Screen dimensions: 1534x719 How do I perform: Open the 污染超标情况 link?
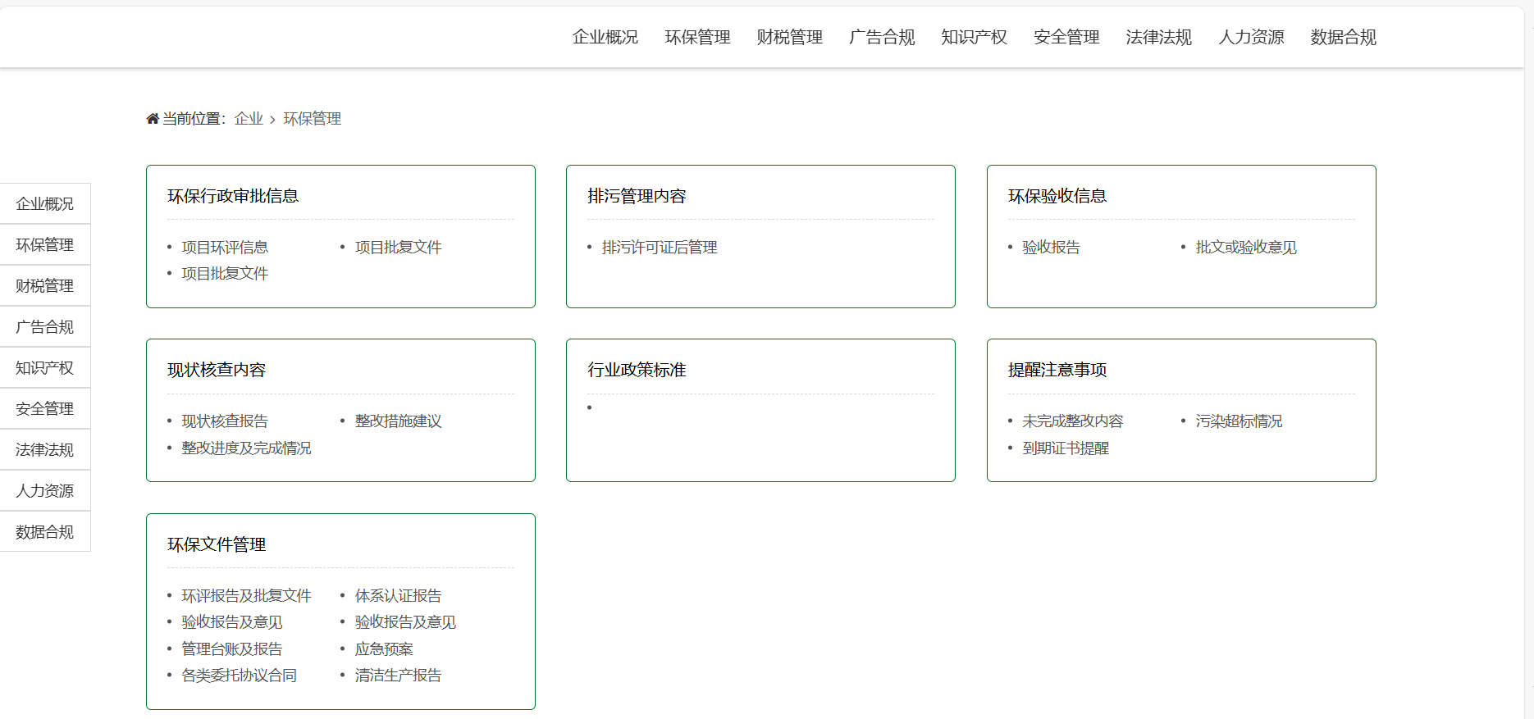tap(1239, 421)
